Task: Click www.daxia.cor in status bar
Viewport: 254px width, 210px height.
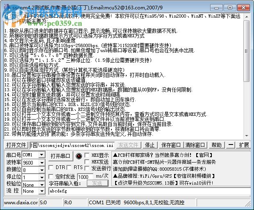Action: 21,203
